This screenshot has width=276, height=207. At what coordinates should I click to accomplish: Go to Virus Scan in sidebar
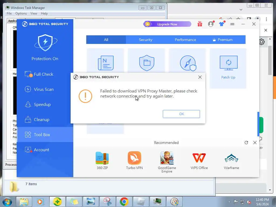(45, 89)
